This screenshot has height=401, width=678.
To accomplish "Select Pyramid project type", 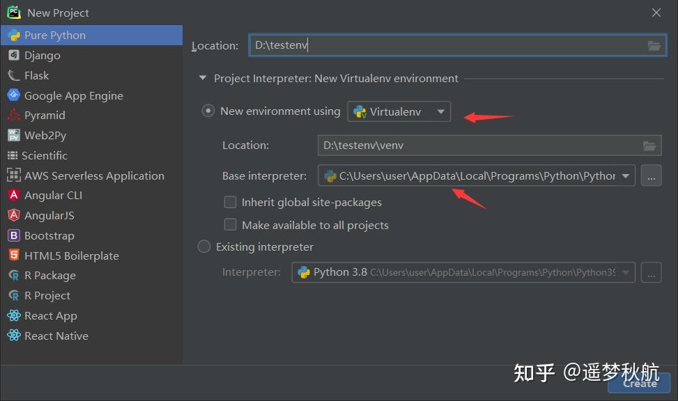I will pyautogui.click(x=91, y=115).
